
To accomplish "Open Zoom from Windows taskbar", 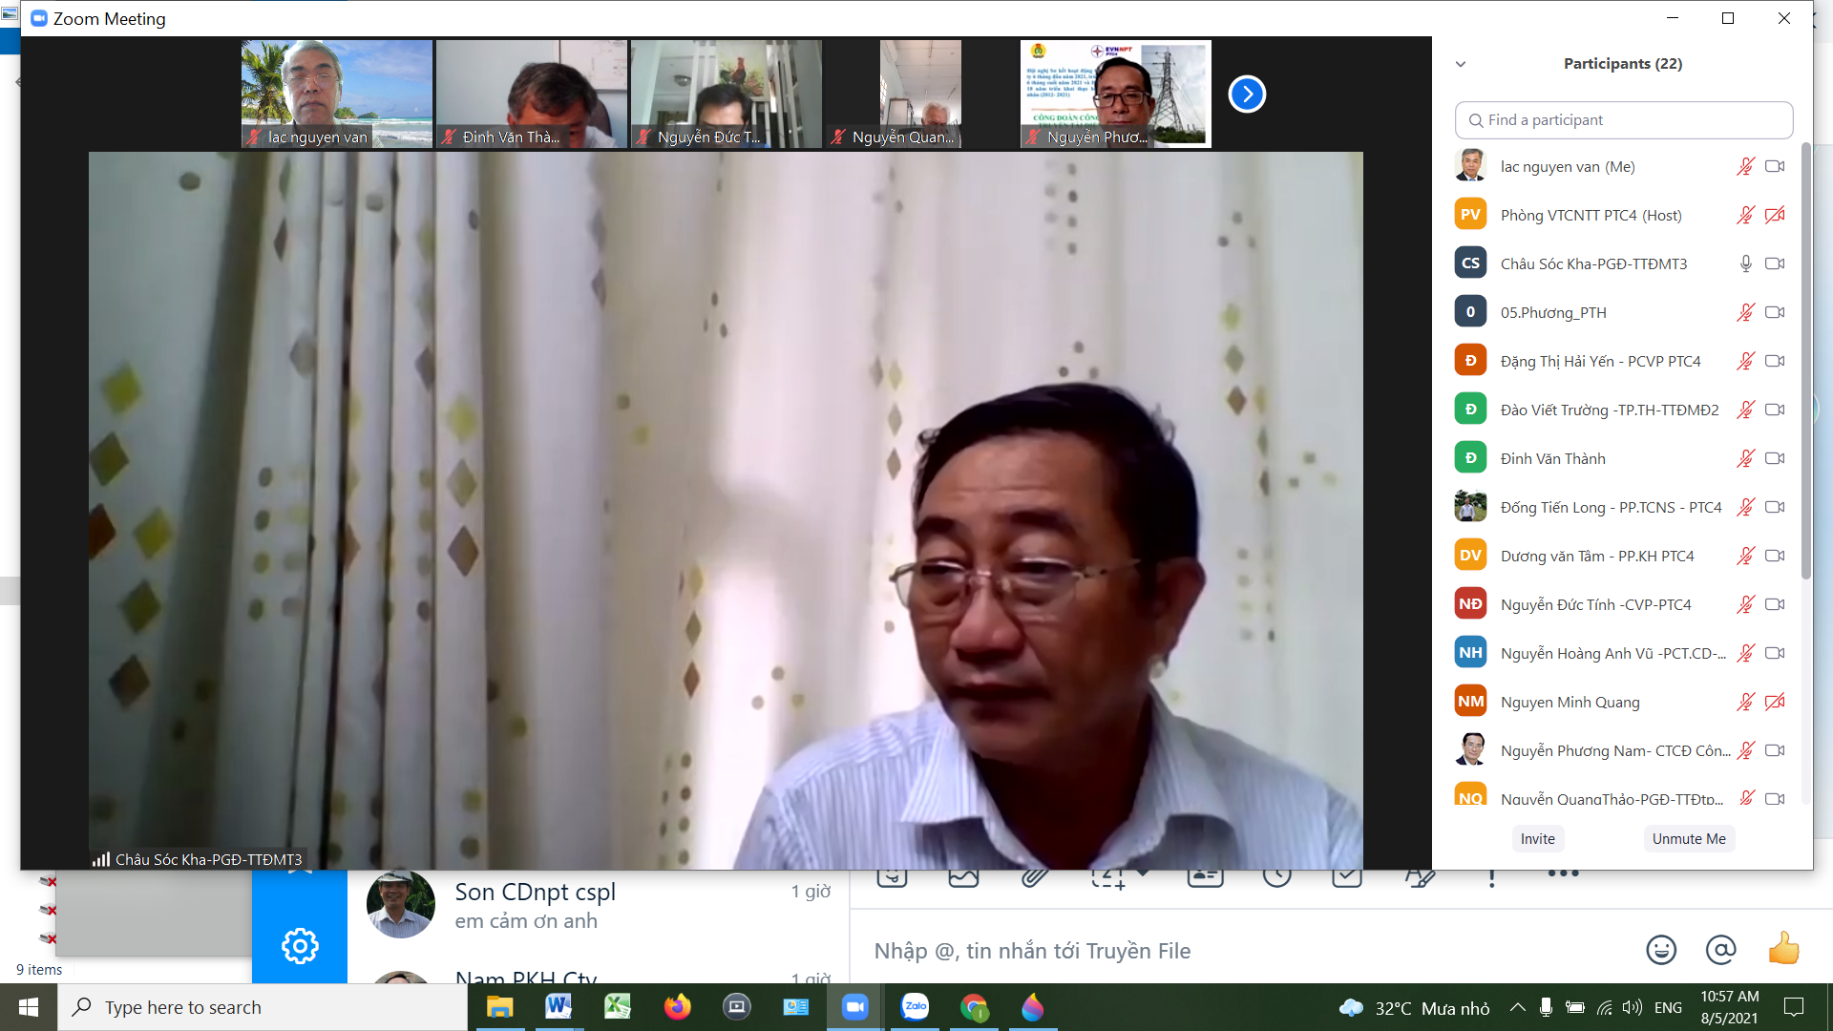I will [854, 1007].
